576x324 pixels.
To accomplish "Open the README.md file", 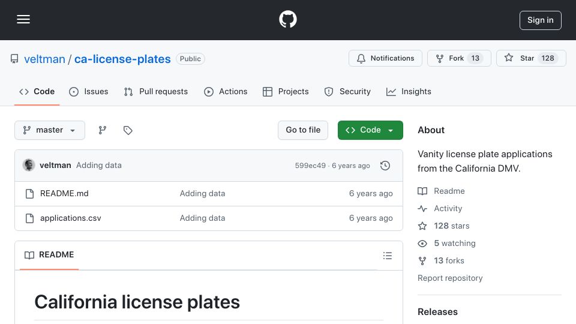I will 64,194.
